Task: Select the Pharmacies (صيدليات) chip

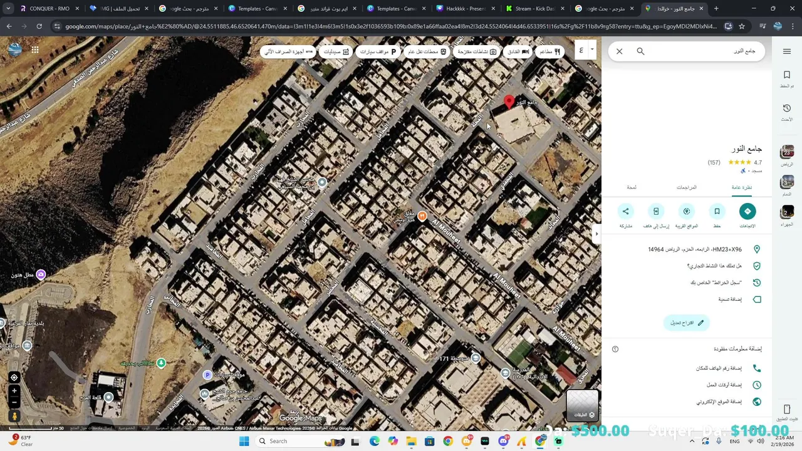Action: [x=336, y=51]
